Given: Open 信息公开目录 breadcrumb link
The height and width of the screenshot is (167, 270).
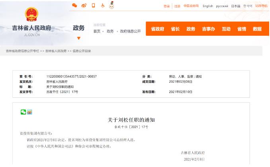Looking at the screenshot, I should point(82,51).
